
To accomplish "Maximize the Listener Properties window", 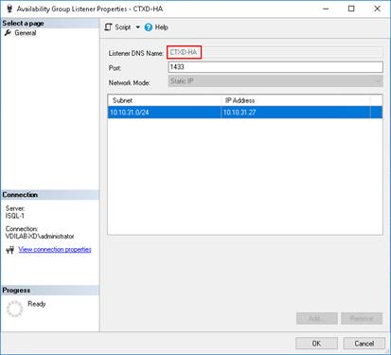I will tap(351, 9).
